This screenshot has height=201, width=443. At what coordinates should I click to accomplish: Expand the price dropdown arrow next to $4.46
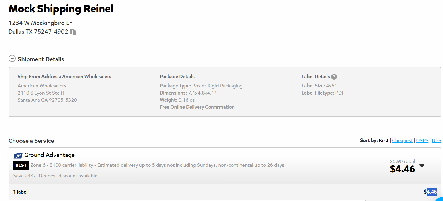coord(422,166)
